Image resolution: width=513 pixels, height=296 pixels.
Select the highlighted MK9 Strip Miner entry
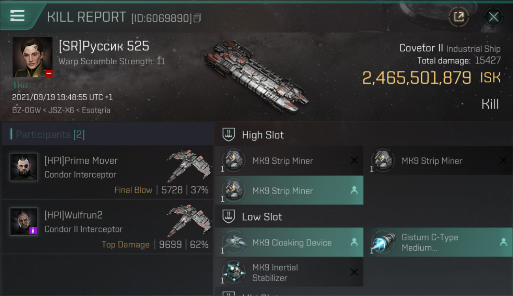289,190
